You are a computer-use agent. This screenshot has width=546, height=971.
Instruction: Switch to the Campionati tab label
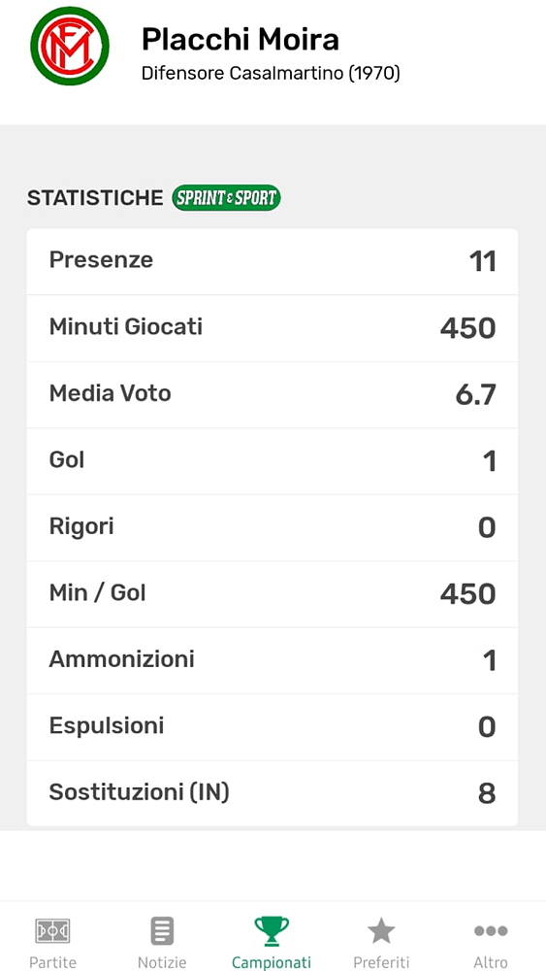[x=272, y=962]
